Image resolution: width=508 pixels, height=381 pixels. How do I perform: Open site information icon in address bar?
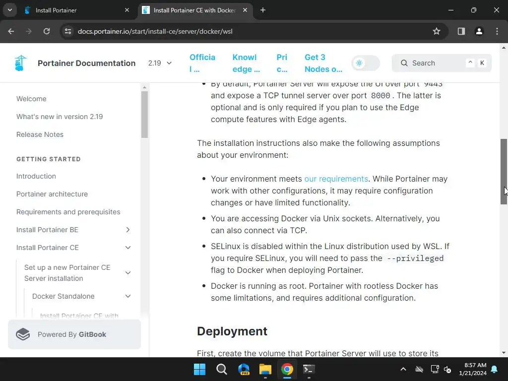coord(68,31)
